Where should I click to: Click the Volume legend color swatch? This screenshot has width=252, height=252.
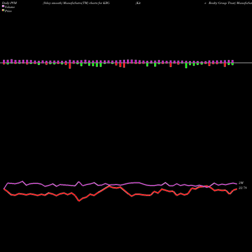pos(3,6)
